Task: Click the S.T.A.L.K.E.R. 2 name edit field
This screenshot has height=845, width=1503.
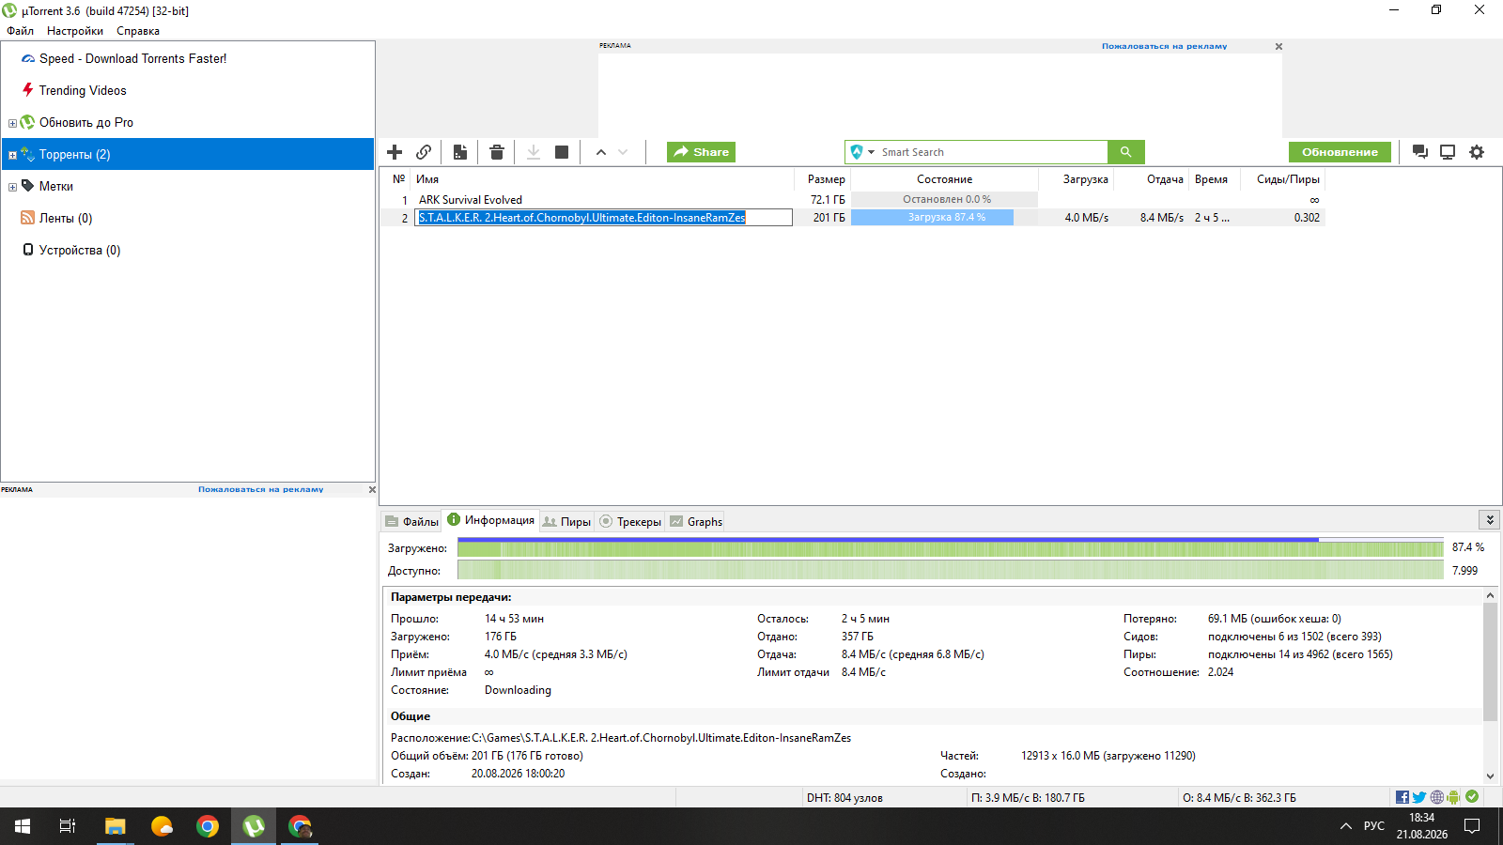Action: click(603, 218)
